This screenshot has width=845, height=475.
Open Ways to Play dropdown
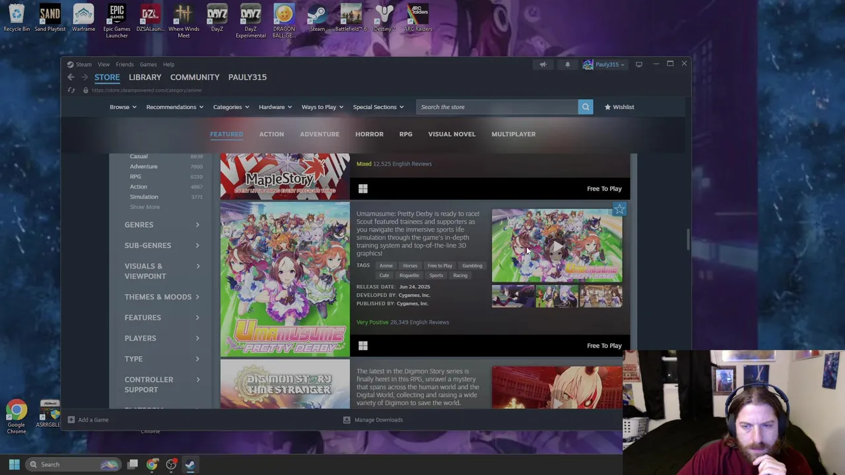[x=322, y=107]
